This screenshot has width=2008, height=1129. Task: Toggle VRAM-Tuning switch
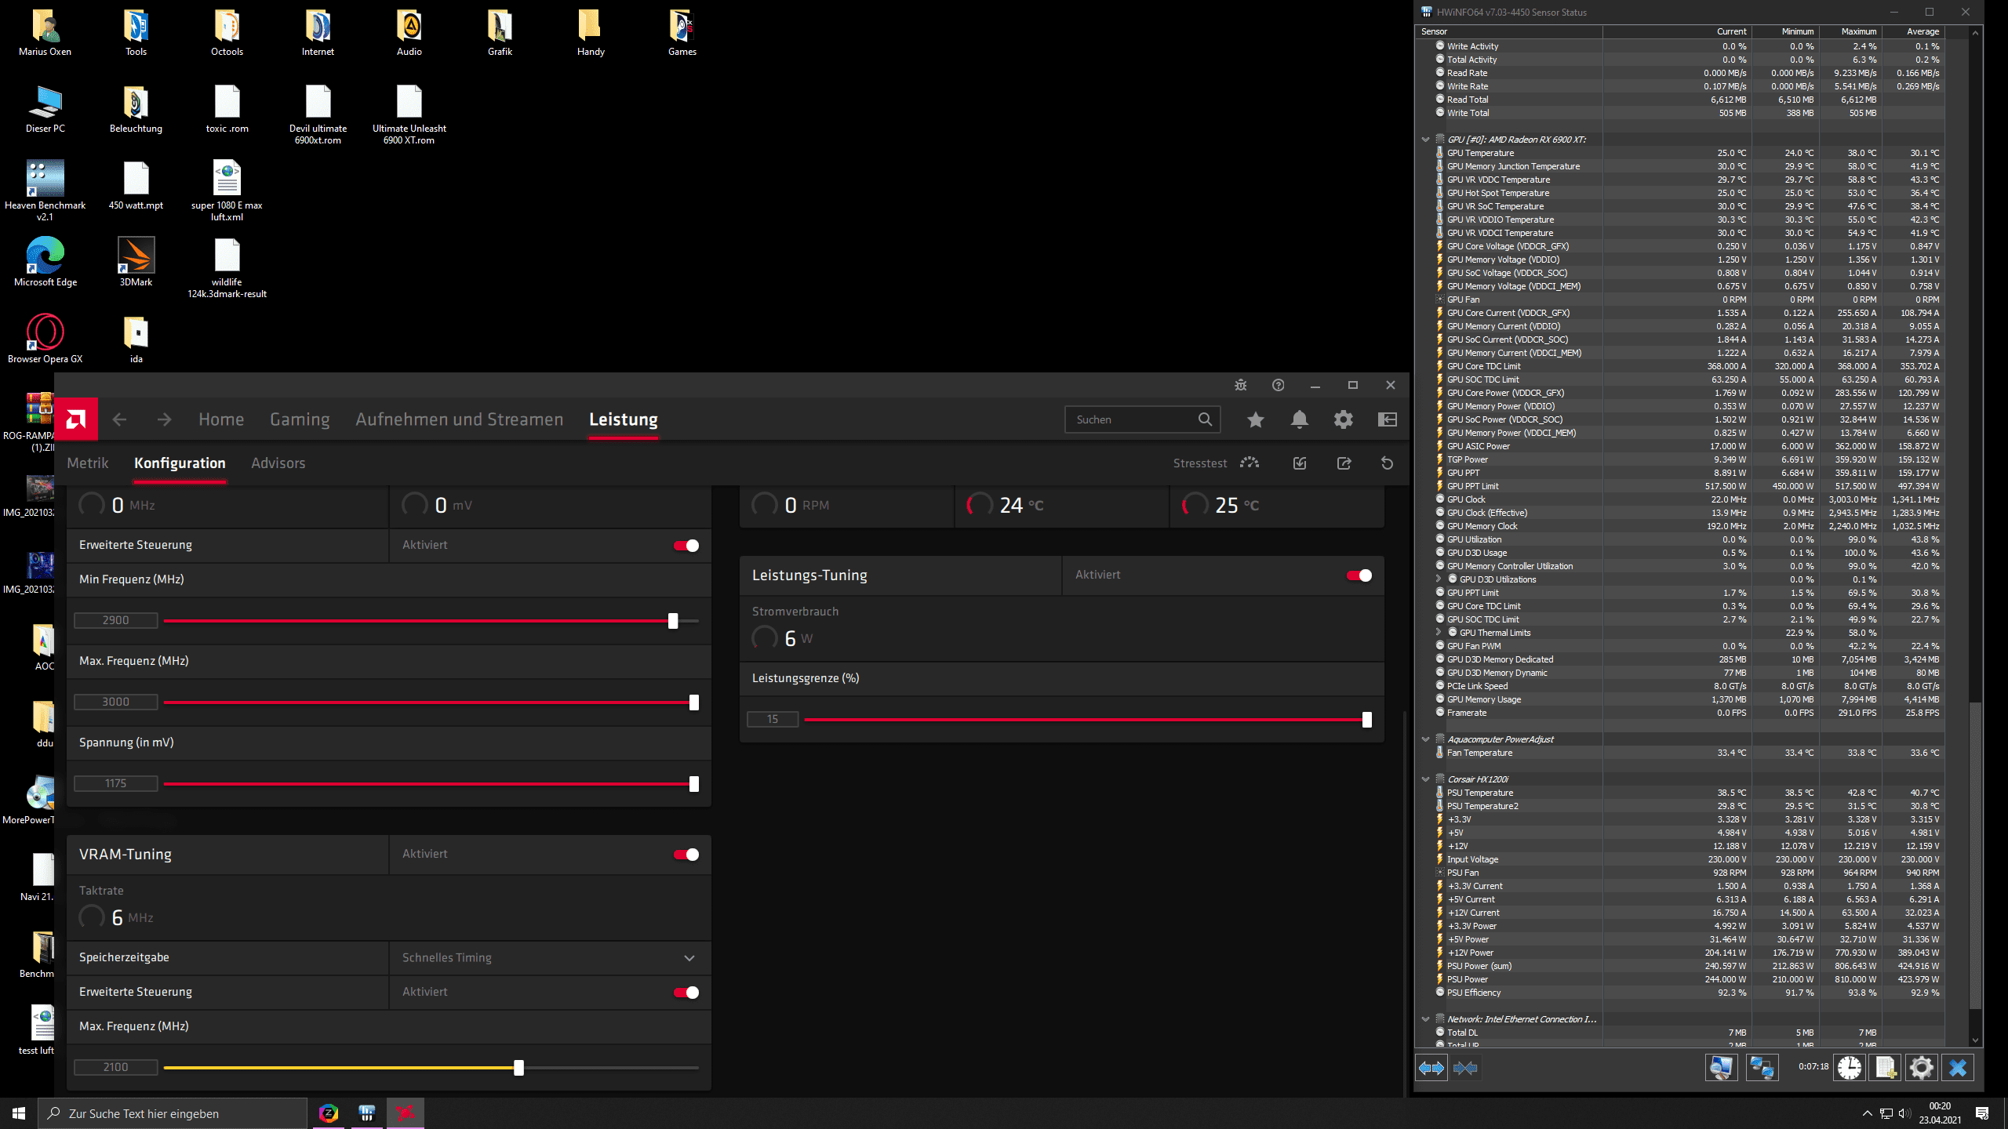[x=686, y=855]
